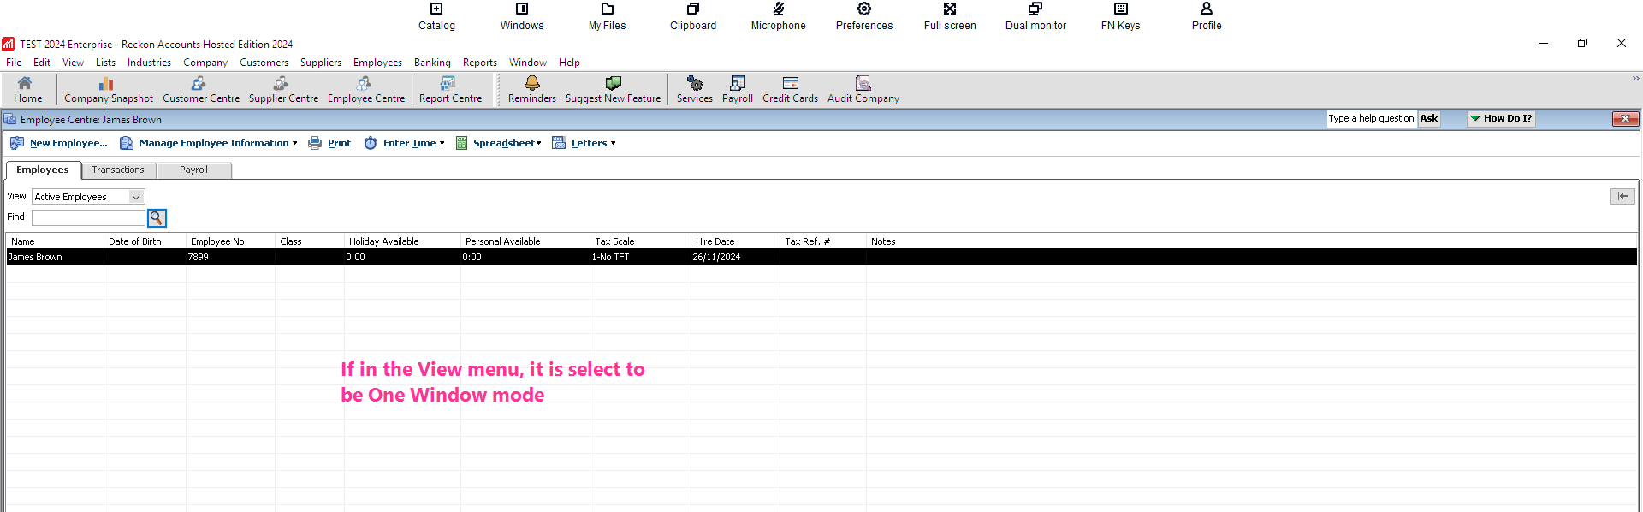Sort by Employee No. column header

[x=230, y=241]
